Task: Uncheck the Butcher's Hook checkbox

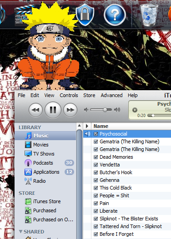Action: pyautogui.click(x=96, y=172)
